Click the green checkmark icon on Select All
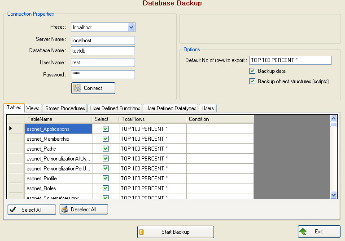The width and height of the screenshot is (345, 241). [x=13, y=210]
